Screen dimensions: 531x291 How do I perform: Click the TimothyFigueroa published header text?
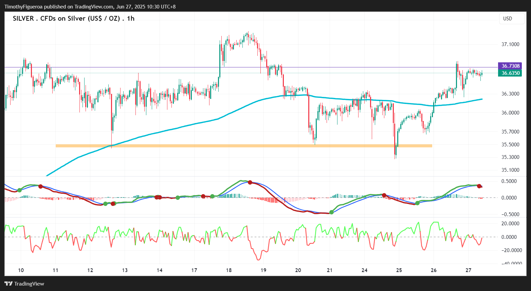coord(90,6)
